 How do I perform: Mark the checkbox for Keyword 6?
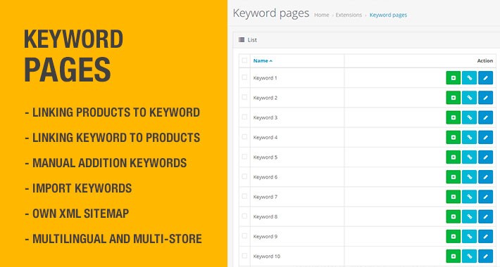click(244, 176)
